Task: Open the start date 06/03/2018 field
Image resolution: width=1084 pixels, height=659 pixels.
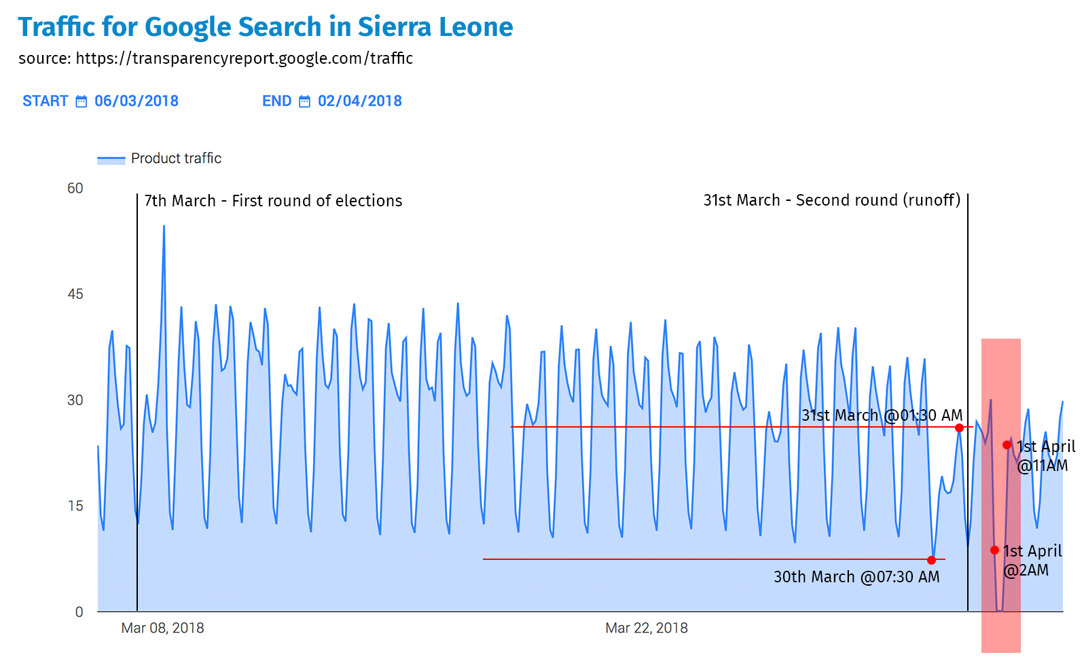Action: (x=137, y=101)
